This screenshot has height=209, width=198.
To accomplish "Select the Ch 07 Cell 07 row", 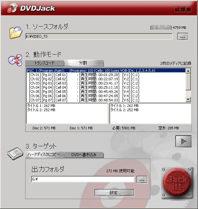I will pyautogui.click(x=106, y=100).
